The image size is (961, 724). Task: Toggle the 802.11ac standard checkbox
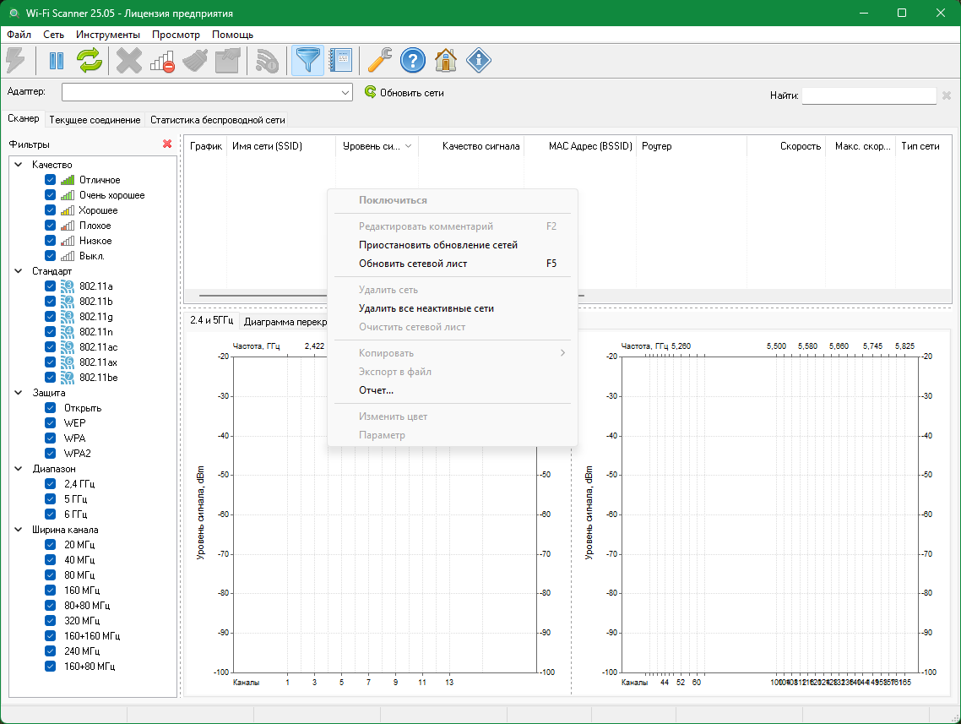[x=51, y=347]
